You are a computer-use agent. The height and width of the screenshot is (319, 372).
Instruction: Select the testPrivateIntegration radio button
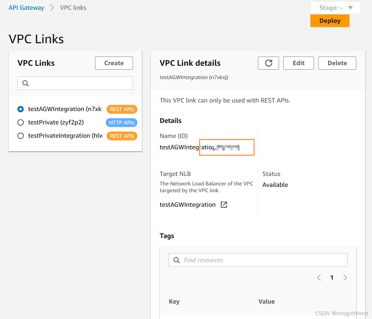tap(20, 136)
